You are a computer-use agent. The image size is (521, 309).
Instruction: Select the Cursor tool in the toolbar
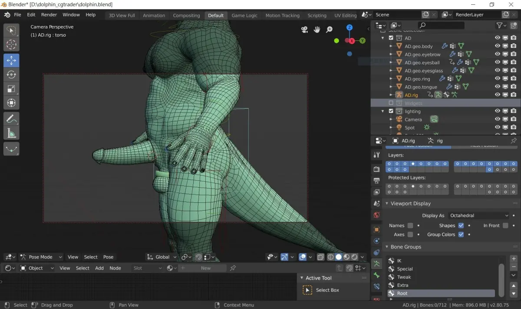(x=11, y=44)
